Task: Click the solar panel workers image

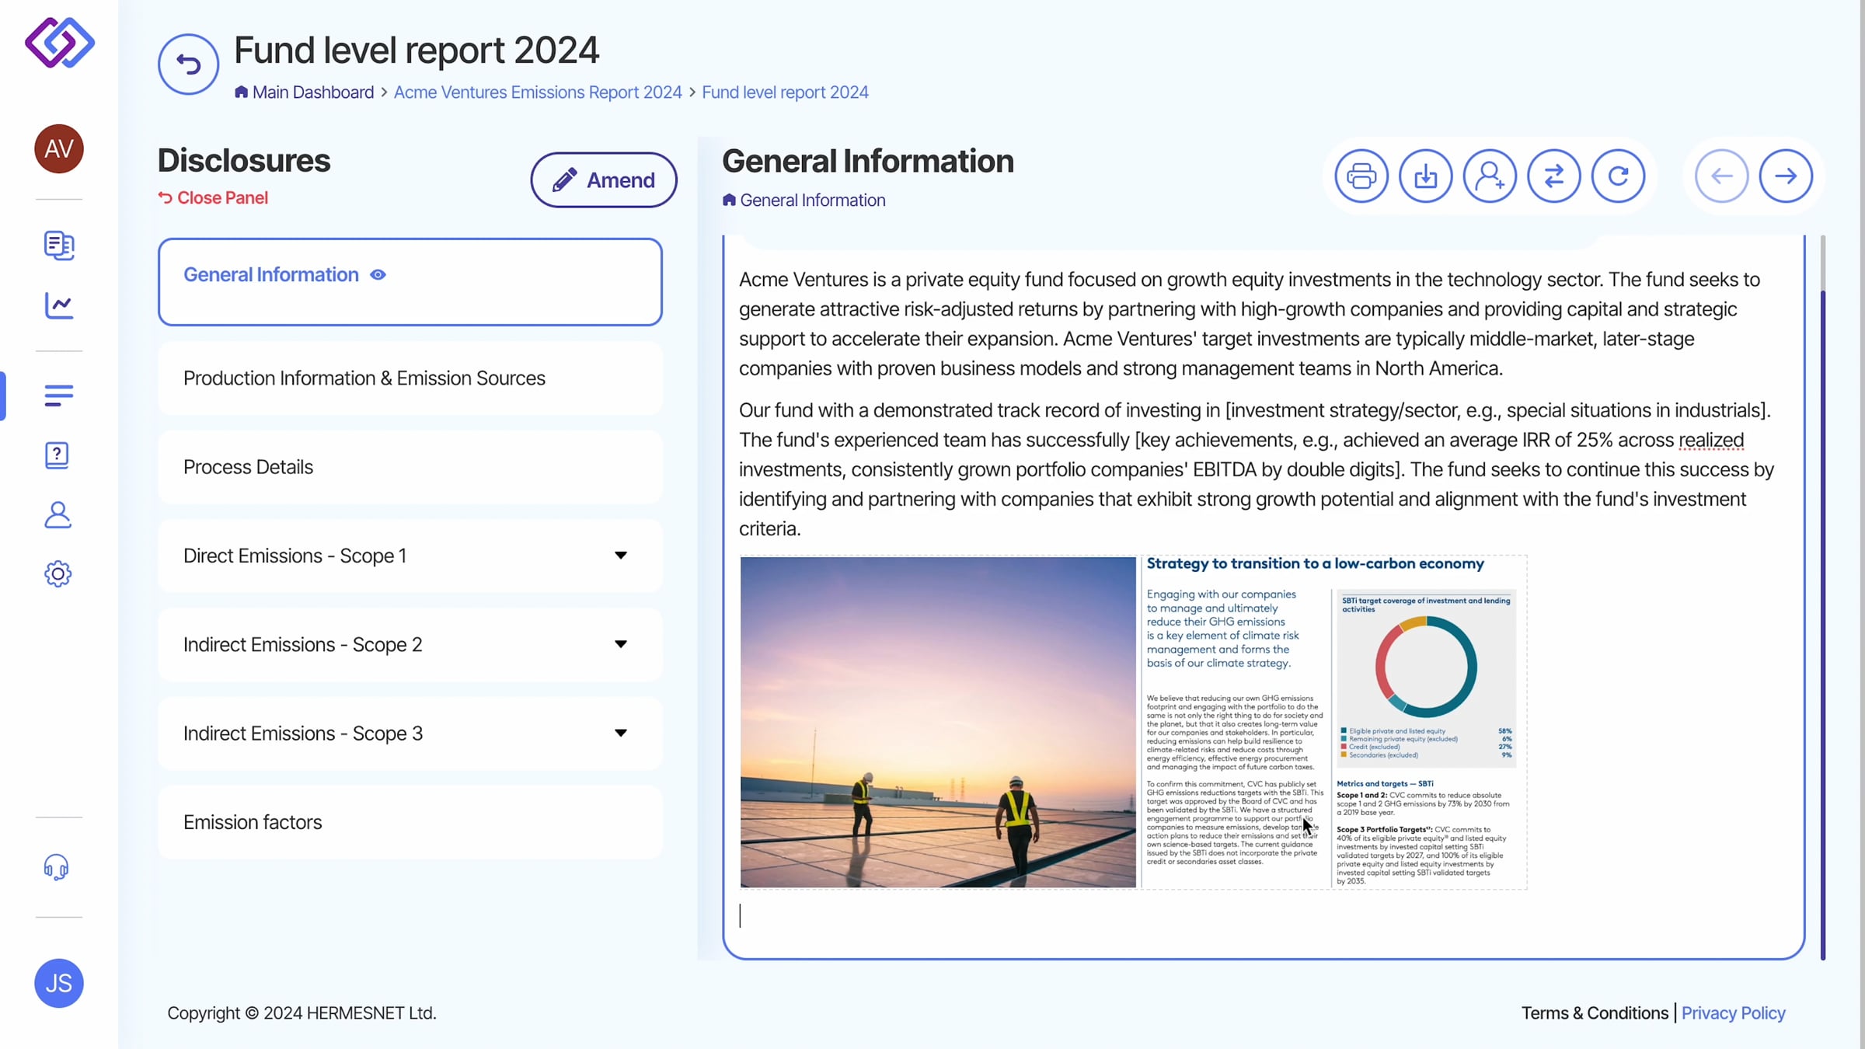Action: tap(937, 722)
